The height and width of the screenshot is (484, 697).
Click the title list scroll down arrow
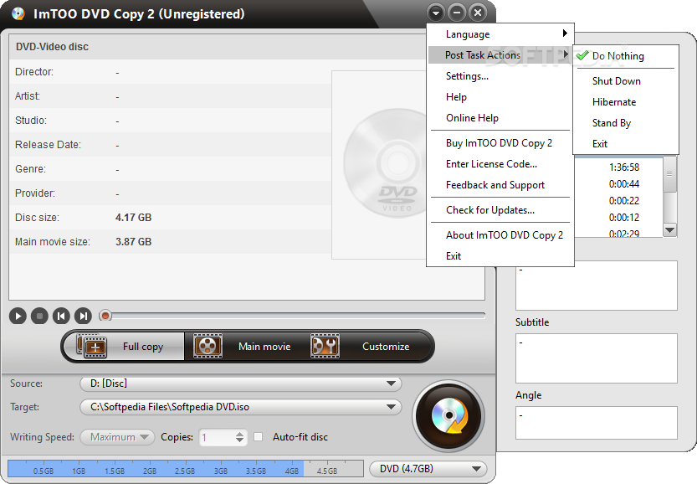click(669, 230)
